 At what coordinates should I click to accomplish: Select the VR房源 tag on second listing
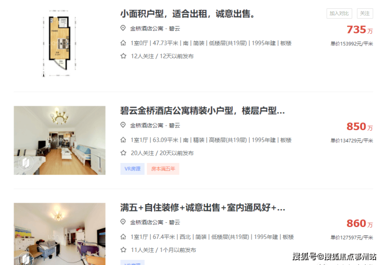tap(132, 169)
